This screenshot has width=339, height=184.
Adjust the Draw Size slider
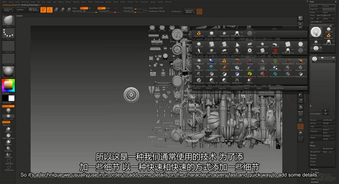(x=135, y=11)
